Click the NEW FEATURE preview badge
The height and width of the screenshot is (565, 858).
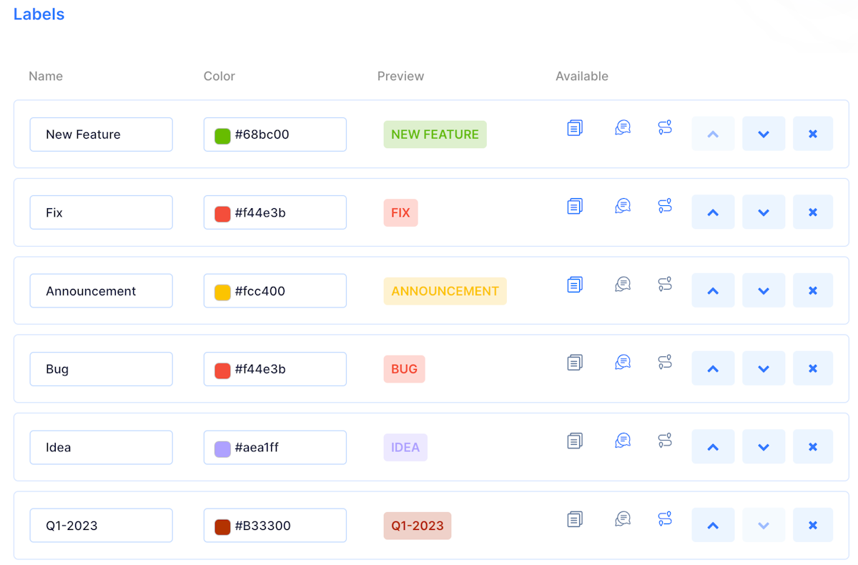[x=435, y=134]
